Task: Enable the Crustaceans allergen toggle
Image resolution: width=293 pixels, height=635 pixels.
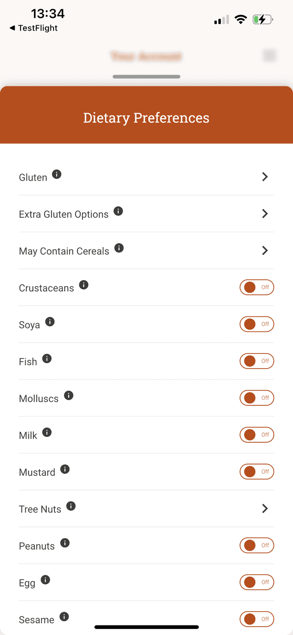Action: click(x=257, y=287)
